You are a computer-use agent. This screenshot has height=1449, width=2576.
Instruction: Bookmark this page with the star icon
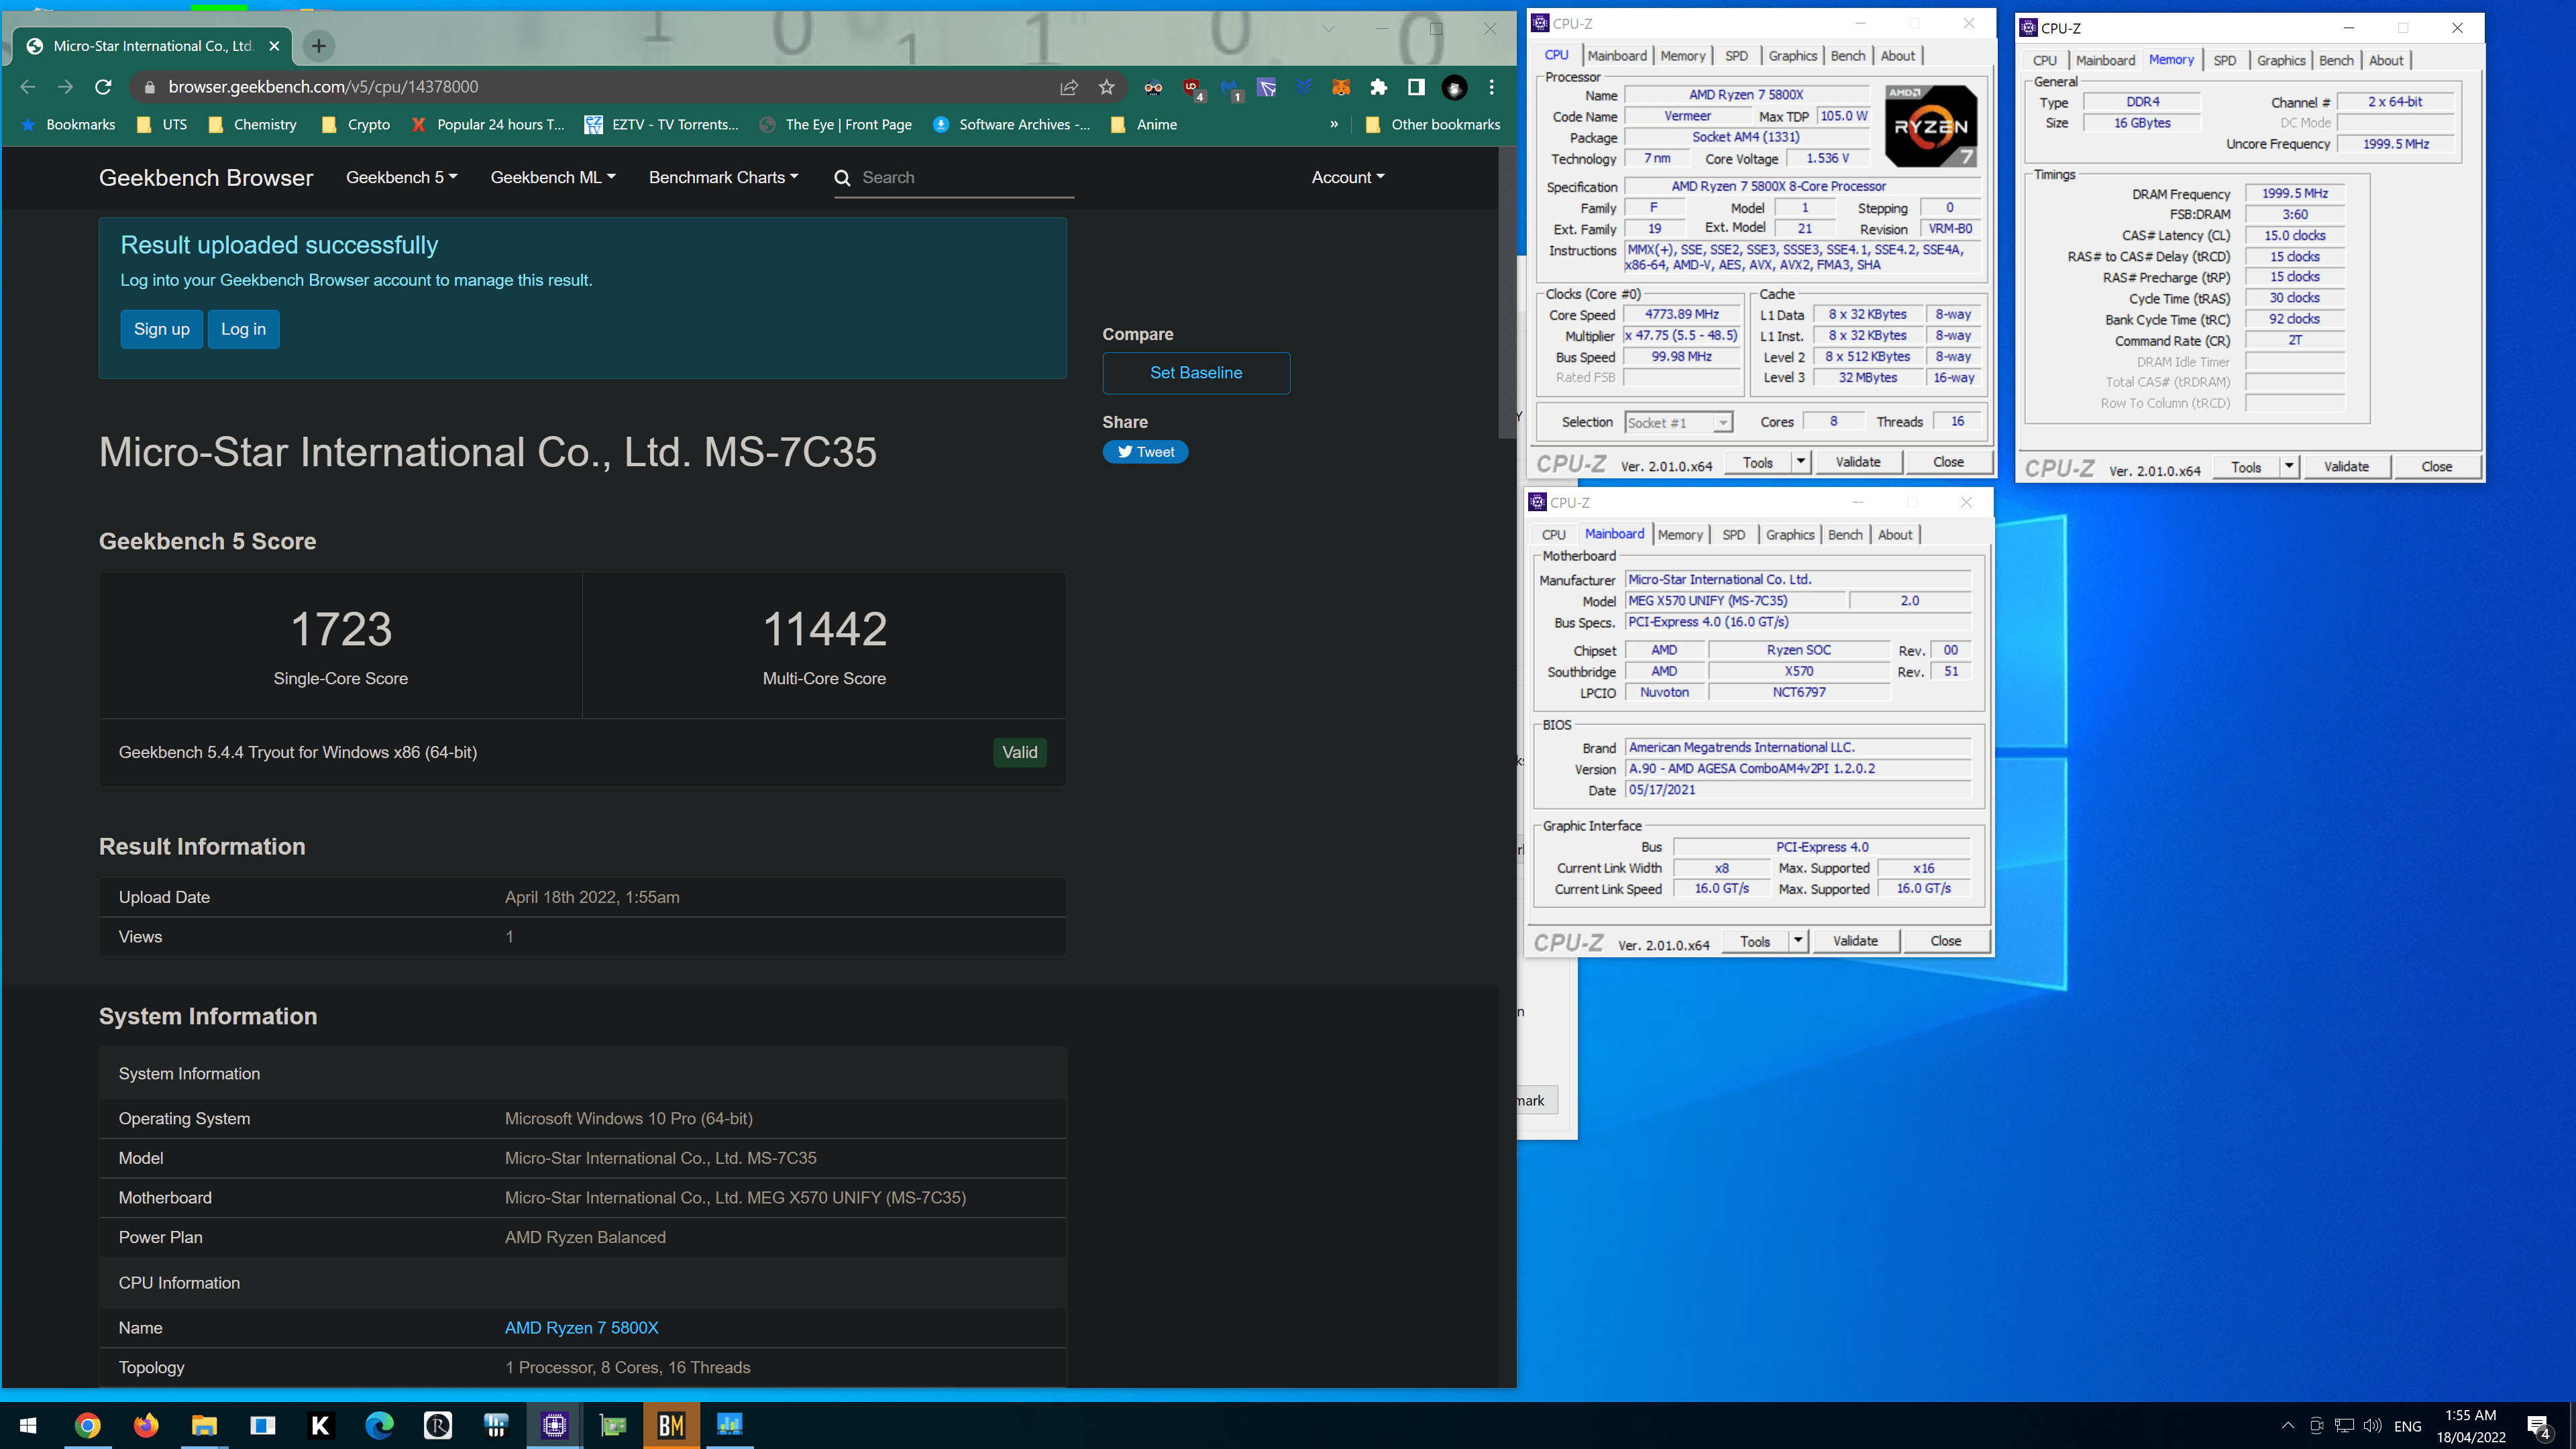point(1106,87)
